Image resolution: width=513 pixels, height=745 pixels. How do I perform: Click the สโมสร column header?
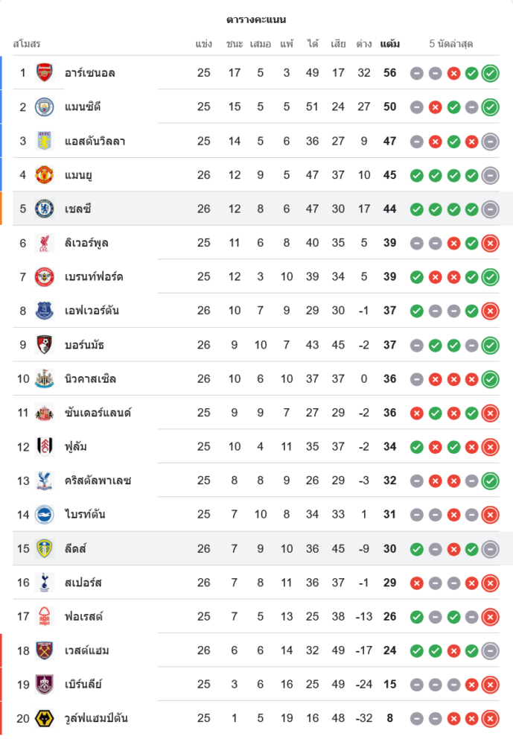27,44
